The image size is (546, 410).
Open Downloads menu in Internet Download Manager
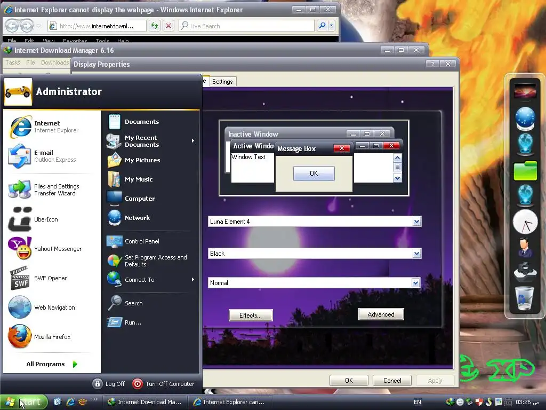click(55, 62)
